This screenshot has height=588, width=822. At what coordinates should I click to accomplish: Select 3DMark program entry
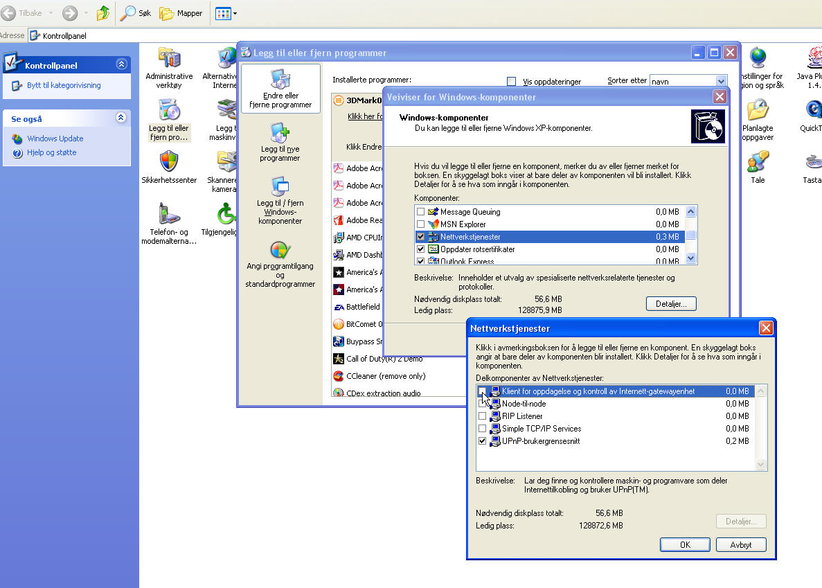358,100
